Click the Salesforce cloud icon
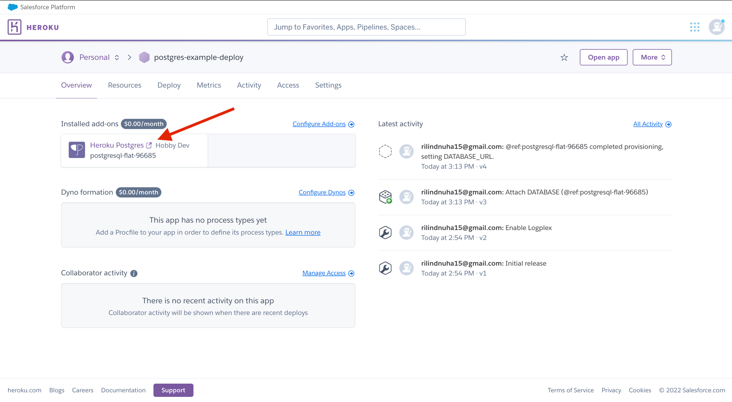The width and height of the screenshot is (732, 402). point(12,7)
